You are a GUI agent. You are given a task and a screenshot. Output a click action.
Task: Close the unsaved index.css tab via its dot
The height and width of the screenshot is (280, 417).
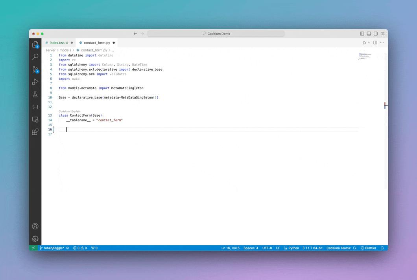coord(72,43)
